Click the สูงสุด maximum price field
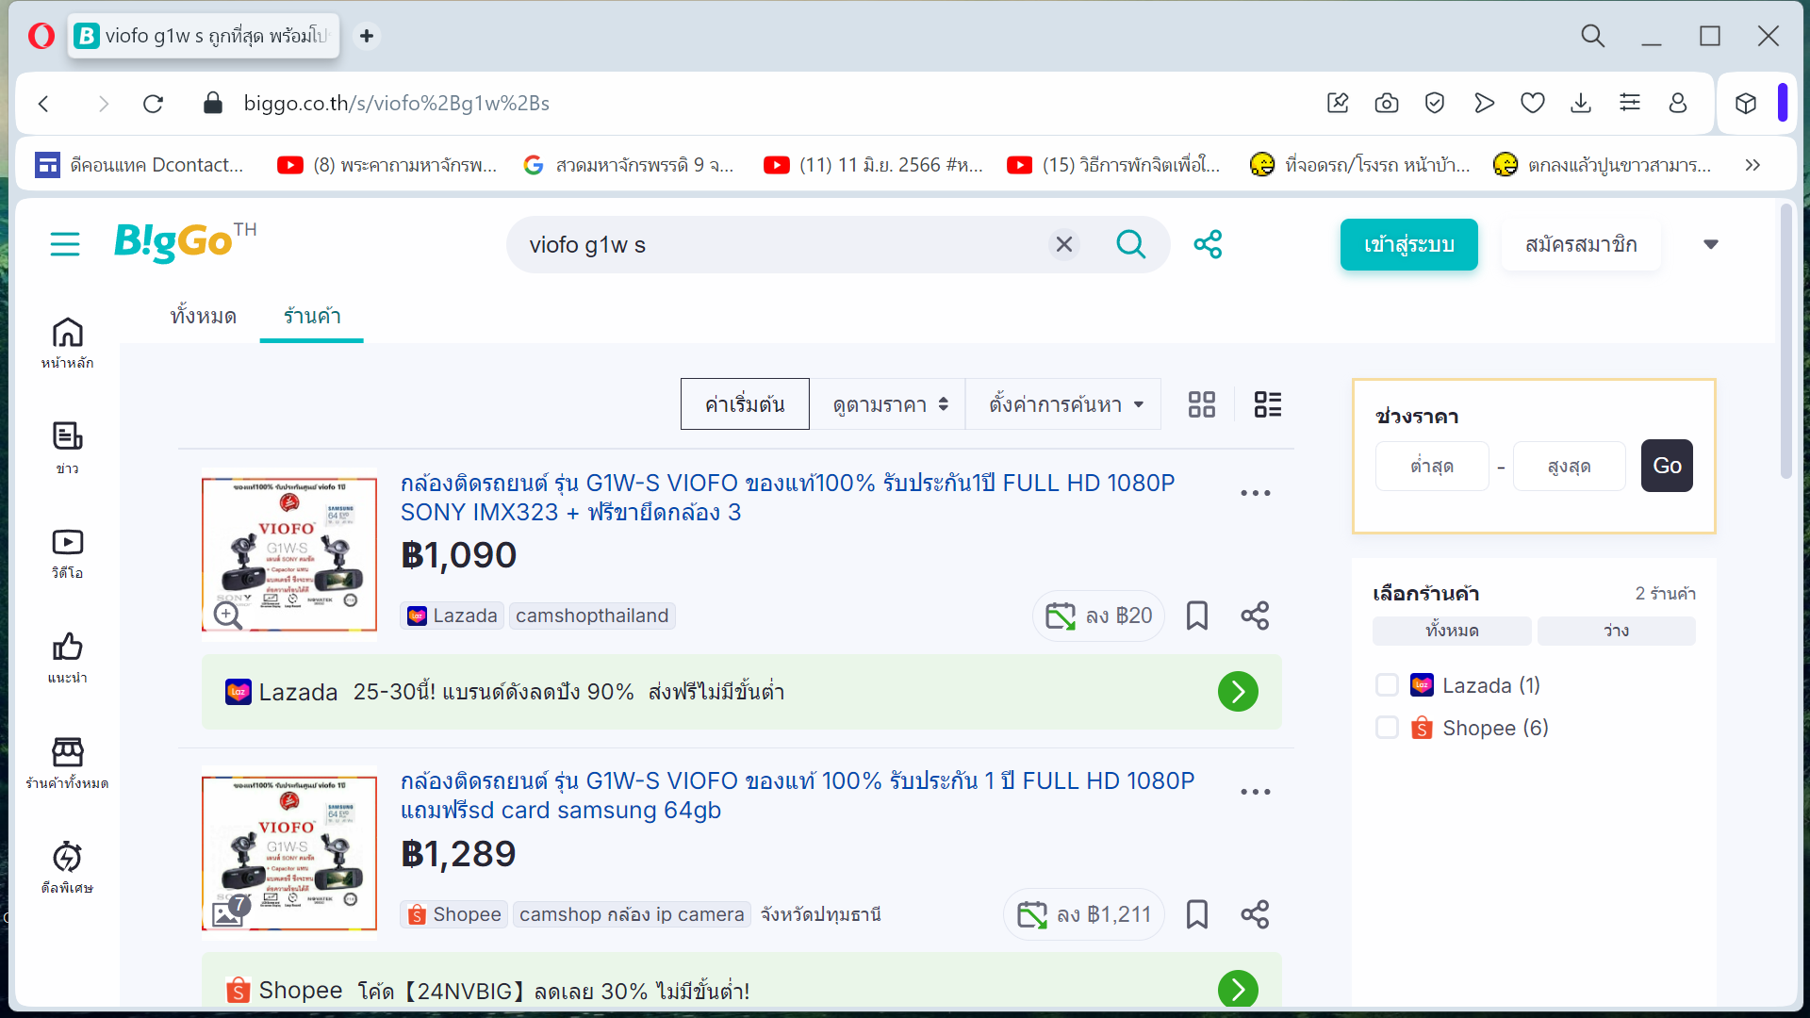This screenshot has width=1810, height=1018. pyautogui.click(x=1570, y=466)
